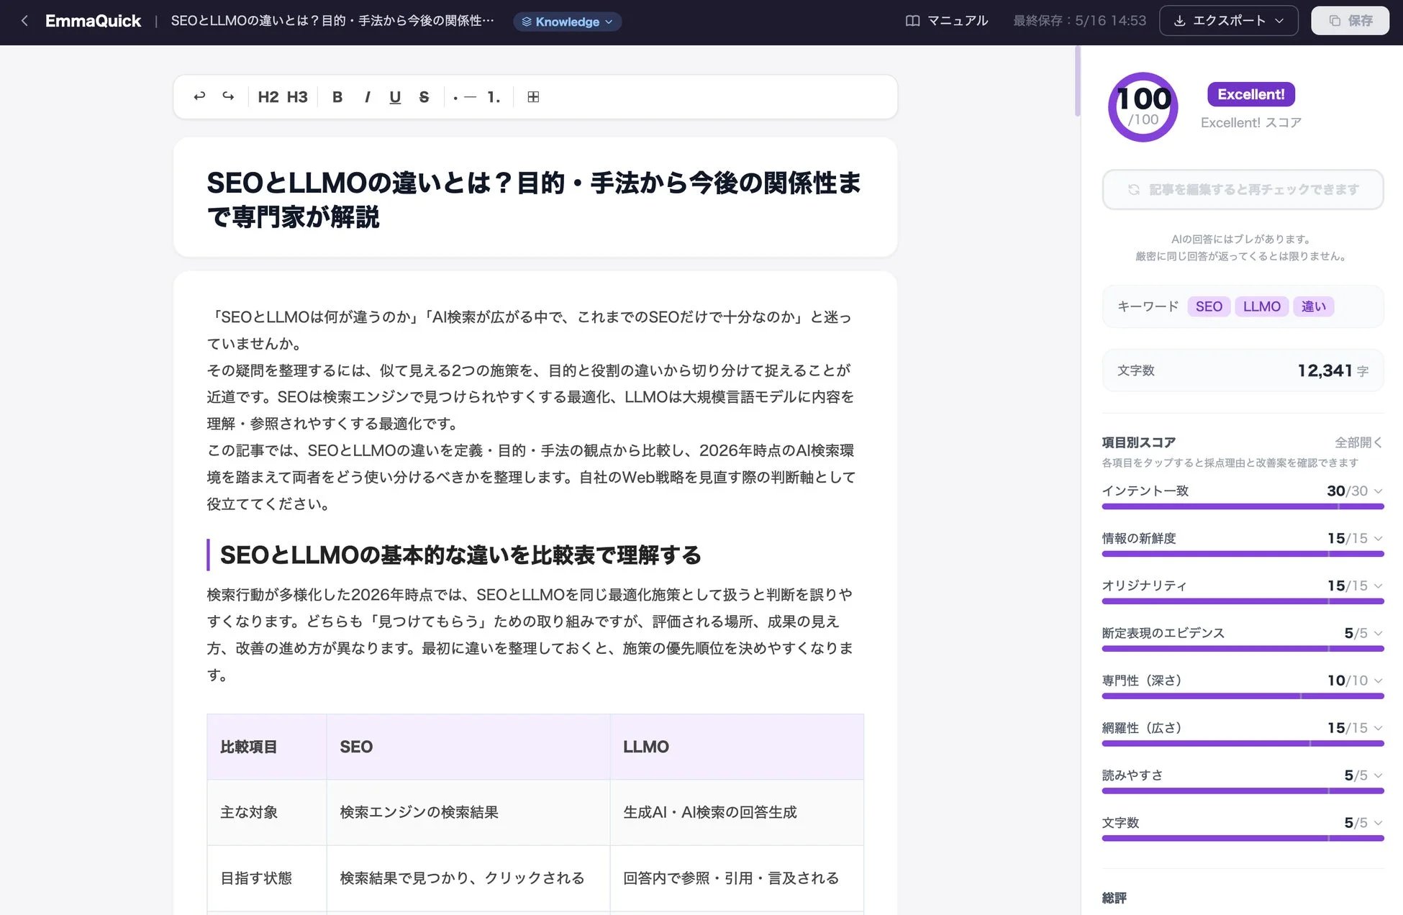Open the Knowledge dropdown
Image resolution: width=1403 pixels, height=915 pixels.
point(567,22)
